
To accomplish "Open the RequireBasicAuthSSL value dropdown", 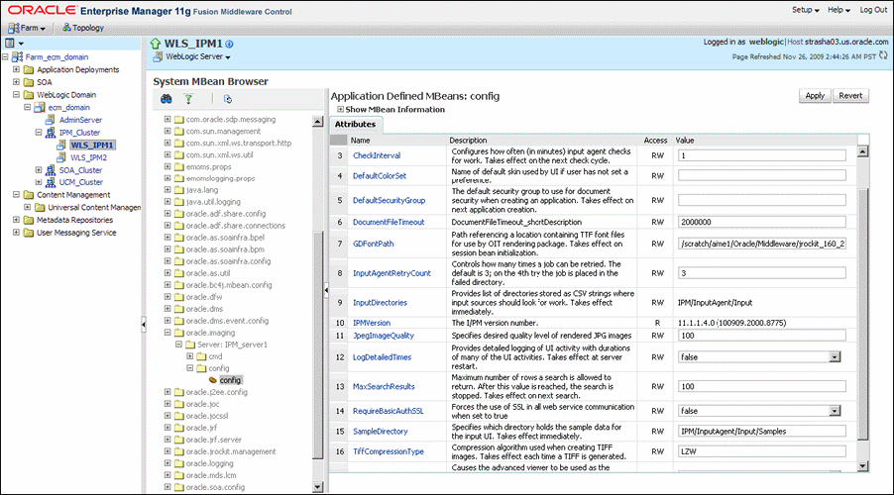I will click(835, 411).
